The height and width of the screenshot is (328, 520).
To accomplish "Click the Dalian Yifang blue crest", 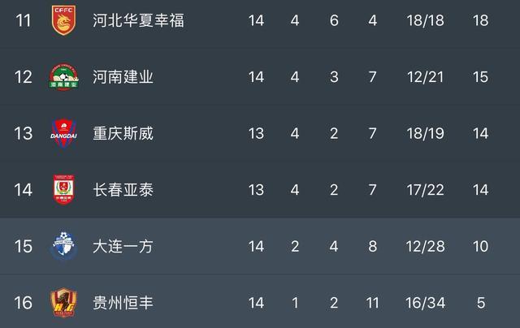I will tap(63, 246).
